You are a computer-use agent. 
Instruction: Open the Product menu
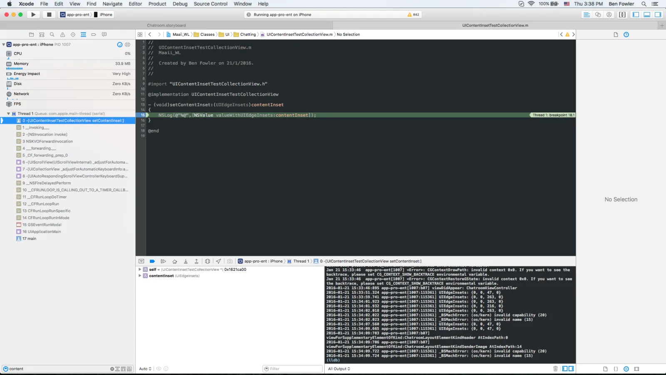(x=157, y=4)
